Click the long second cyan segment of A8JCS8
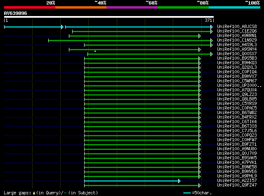The height and width of the screenshot is (196, 264). 138,27
